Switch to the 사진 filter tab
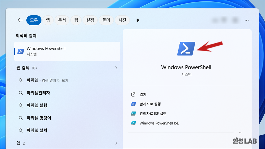Screen dimensions: 265x149 coord(122,20)
